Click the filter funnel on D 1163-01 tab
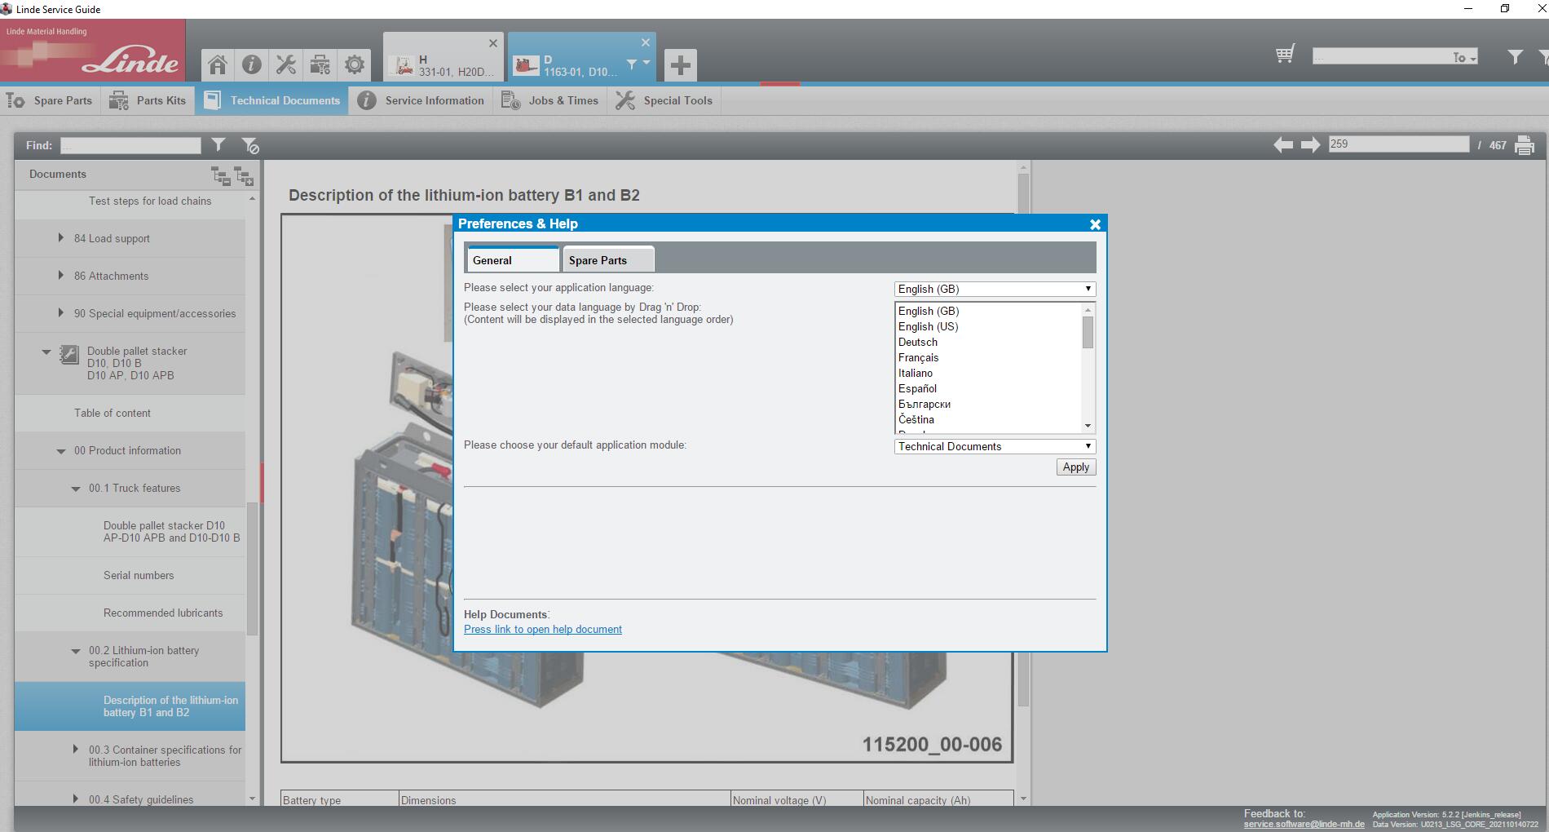This screenshot has height=832, width=1549. click(631, 64)
